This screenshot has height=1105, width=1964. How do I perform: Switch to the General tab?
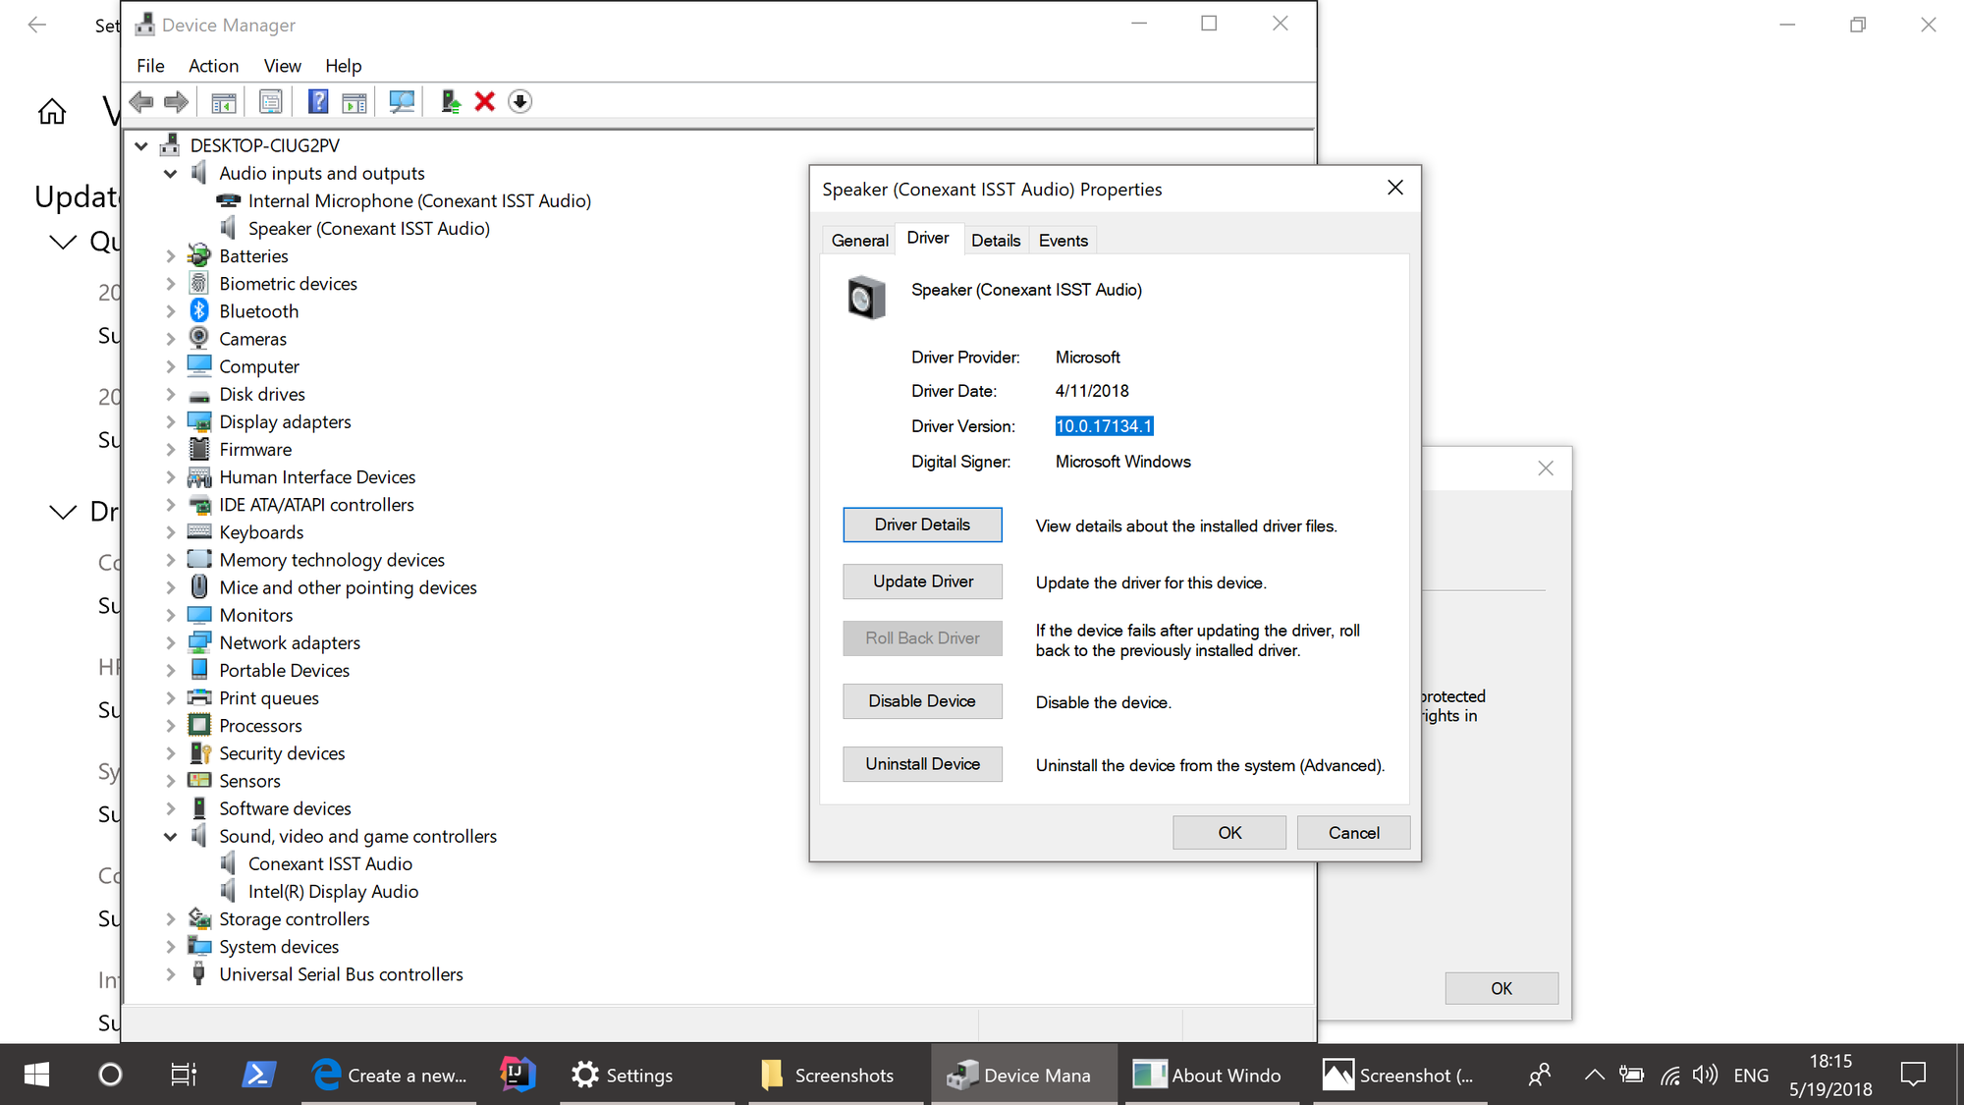click(859, 241)
